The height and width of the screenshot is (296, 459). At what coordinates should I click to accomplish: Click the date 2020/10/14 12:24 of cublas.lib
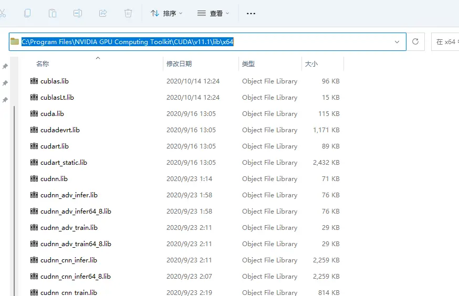coord(193,81)
